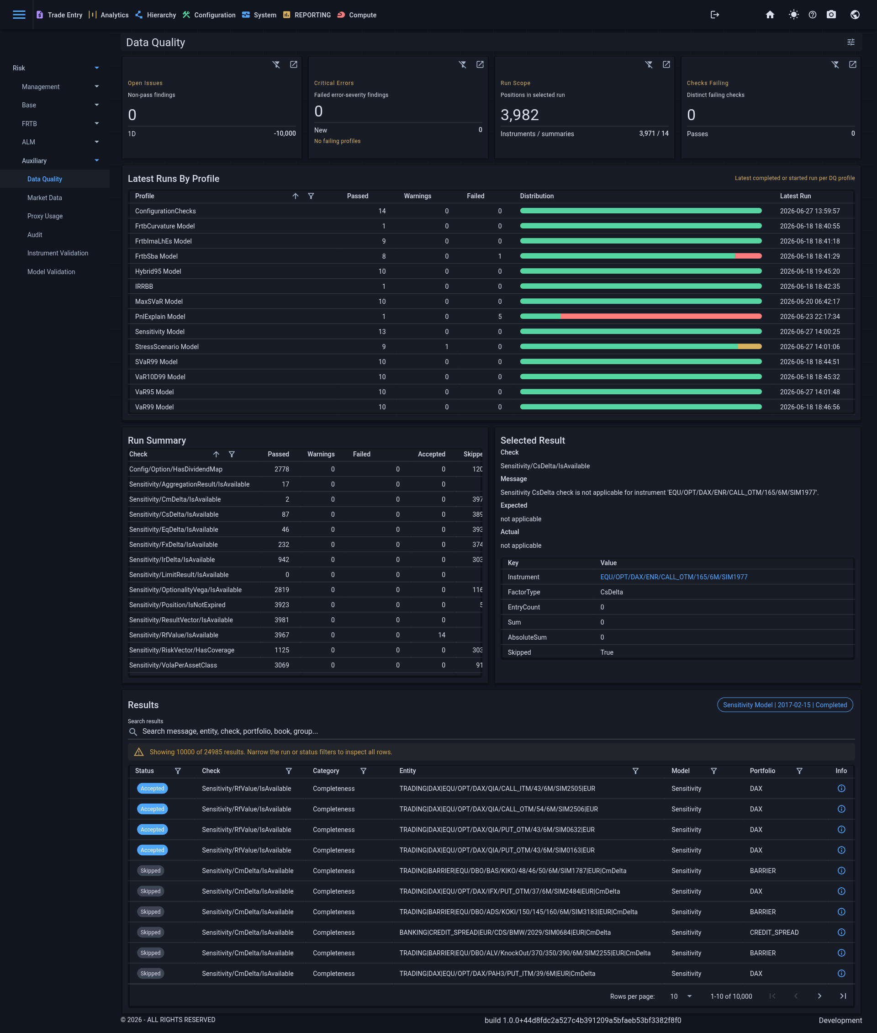Click Skipped status chip for SIM1787 row

pos(150,871)
